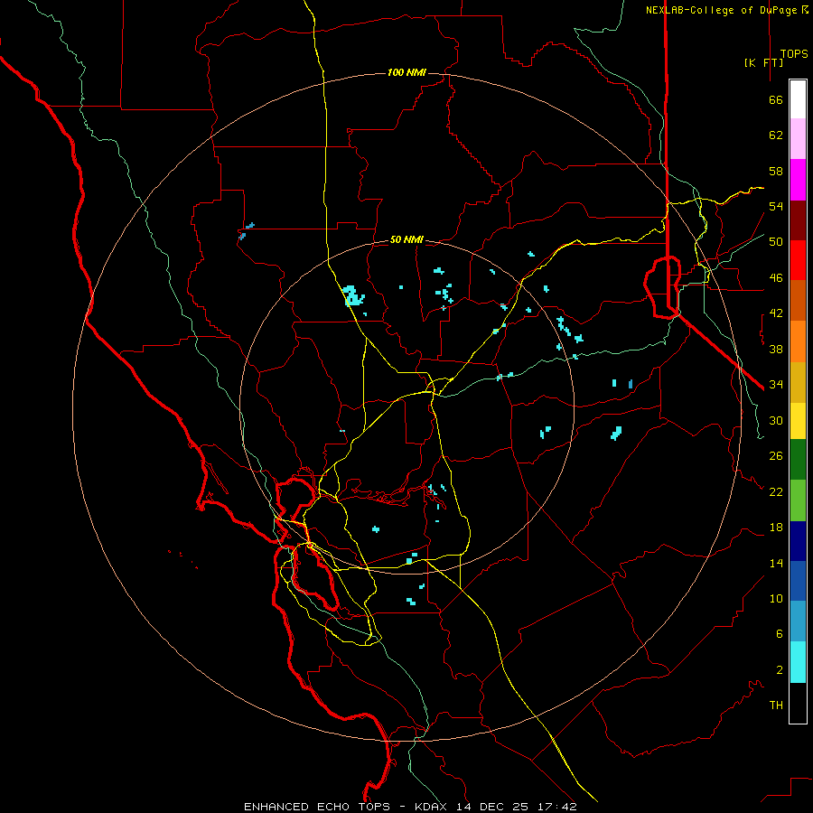The width and height of the screenshot is (813, 813).
Task: Click the magenta legend swatch
Action: [x=798, y=180]
